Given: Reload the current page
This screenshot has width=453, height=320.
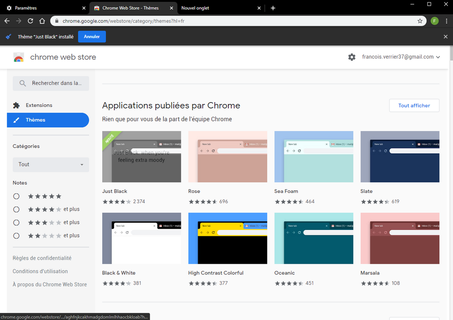Looking at the screenshot, I should point(31,21).
